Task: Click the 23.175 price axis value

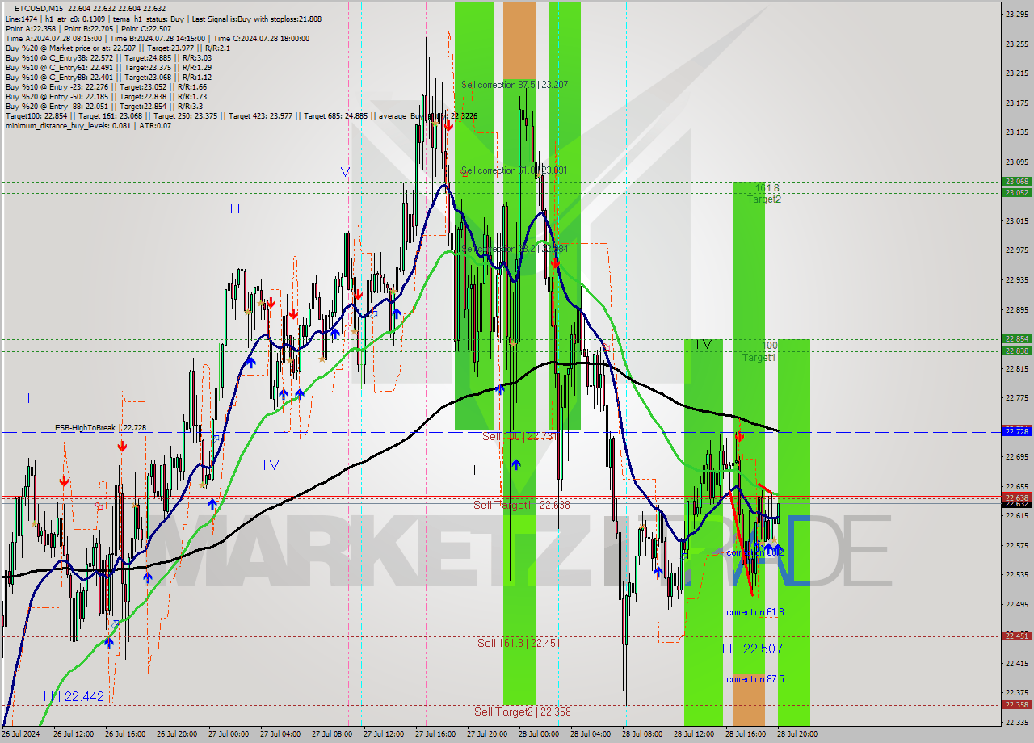Action: tap(1016, 103)
